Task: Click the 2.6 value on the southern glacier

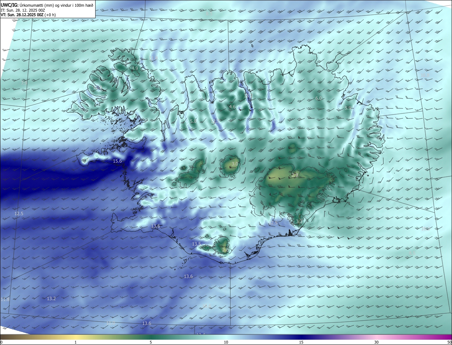Action: pos(225,250)
